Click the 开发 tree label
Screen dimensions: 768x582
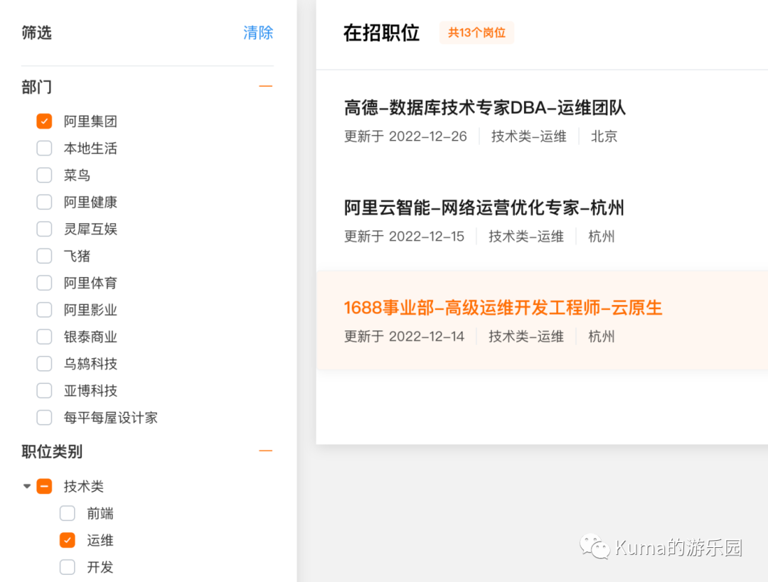click(100, 567)
